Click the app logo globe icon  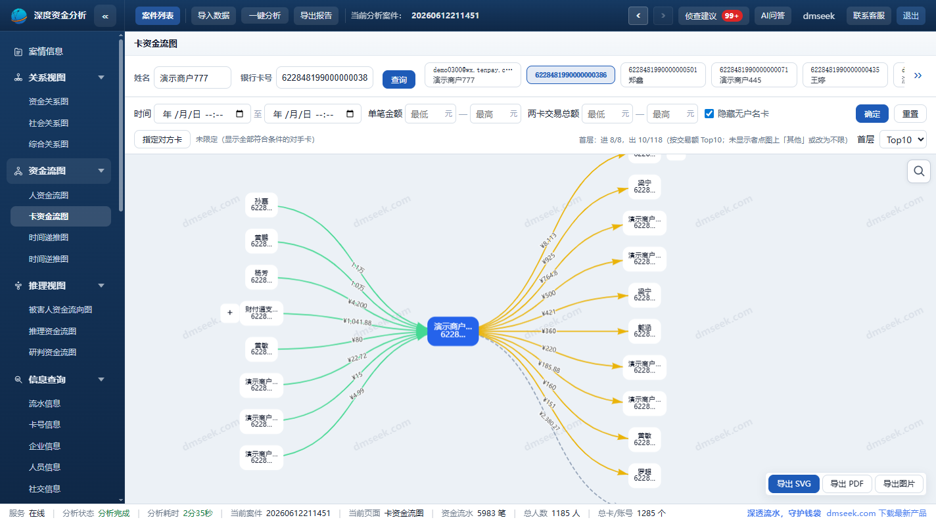pyautogui.click(x=20, y=16)
